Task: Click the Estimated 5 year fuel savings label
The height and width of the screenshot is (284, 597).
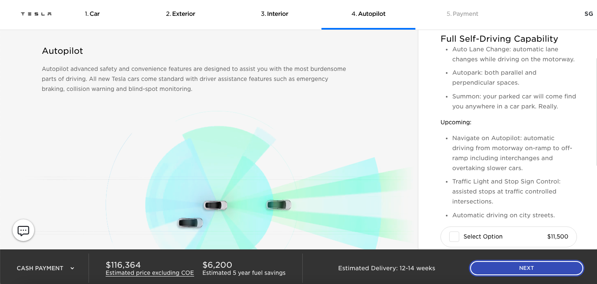Action: click(x=244, y=273)
